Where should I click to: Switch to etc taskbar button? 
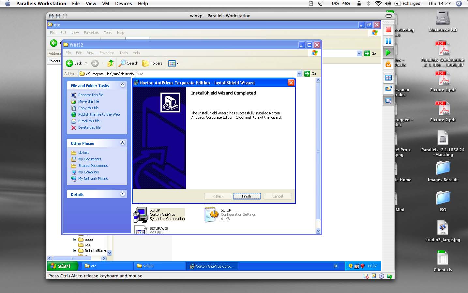point(107,266)
